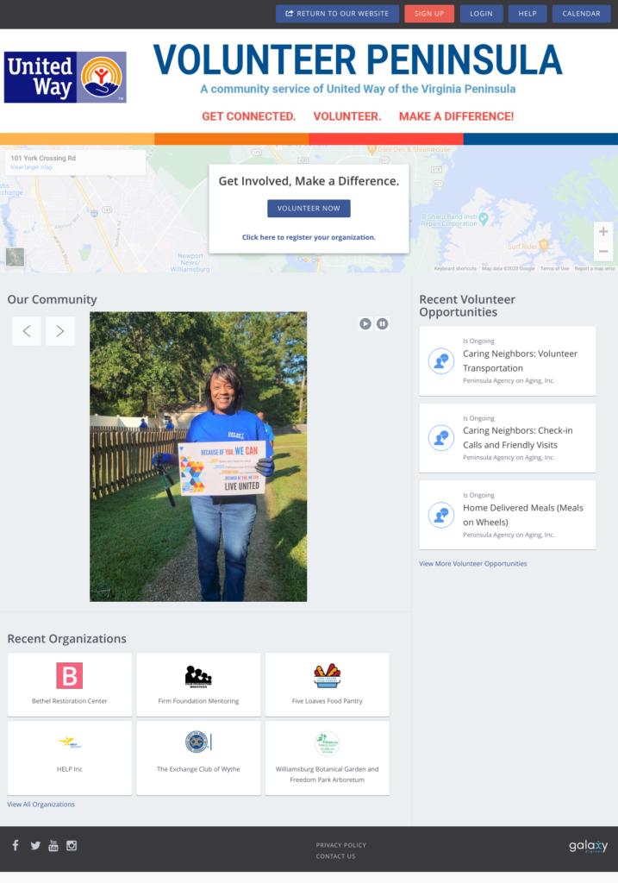Switch the map to satellite thumbnail
Image resolution: width=618 pixels, height=883 pixels.
point(16,257)
